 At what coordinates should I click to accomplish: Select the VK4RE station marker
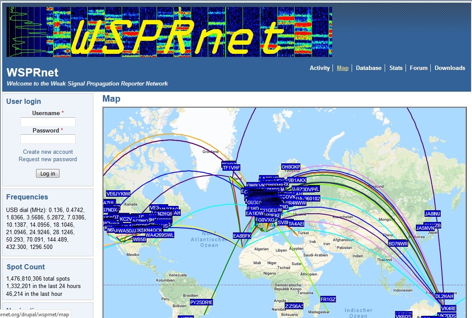point(448,308)
